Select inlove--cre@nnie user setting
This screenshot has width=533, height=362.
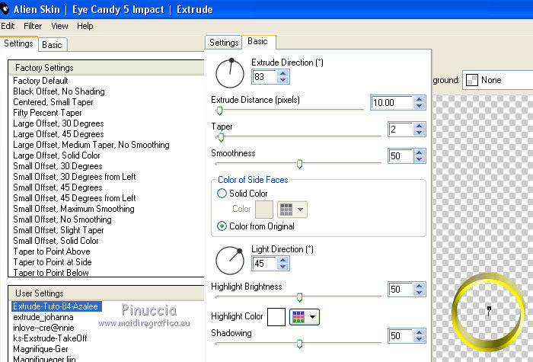click(43, 328)
